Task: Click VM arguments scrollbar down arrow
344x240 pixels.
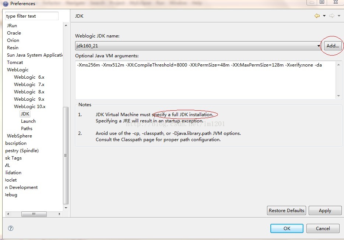Action: [x=338, y=96]
